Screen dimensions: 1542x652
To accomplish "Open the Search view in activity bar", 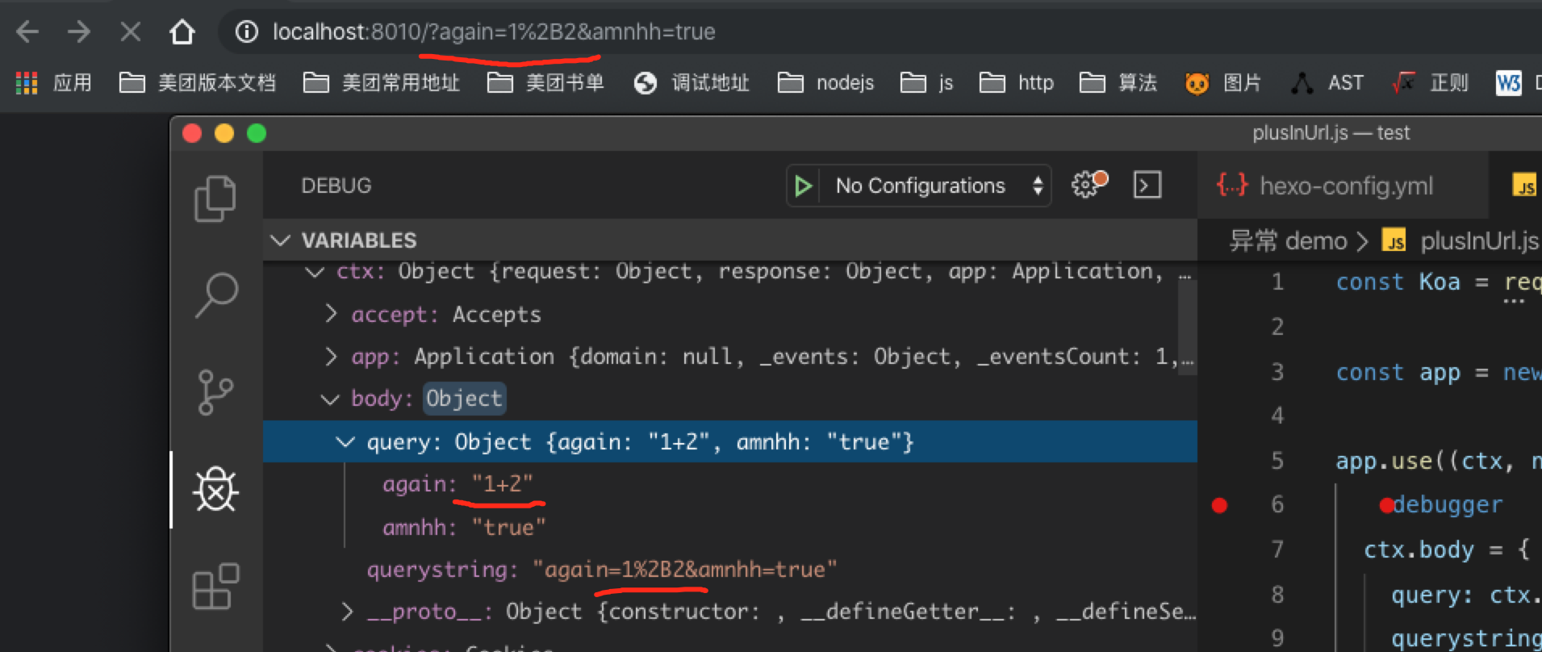I will (216, 295).
